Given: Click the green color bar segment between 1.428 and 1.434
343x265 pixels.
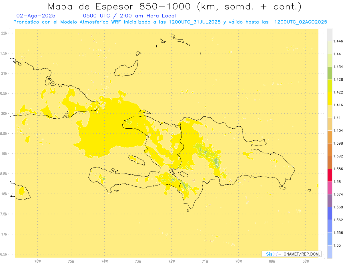Looking at the screenshot, I should pyautogui.click(x=330, y=73).
